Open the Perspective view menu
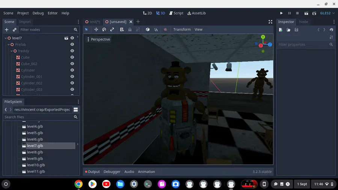The image size is (338, 190). (x=98, y=39)
